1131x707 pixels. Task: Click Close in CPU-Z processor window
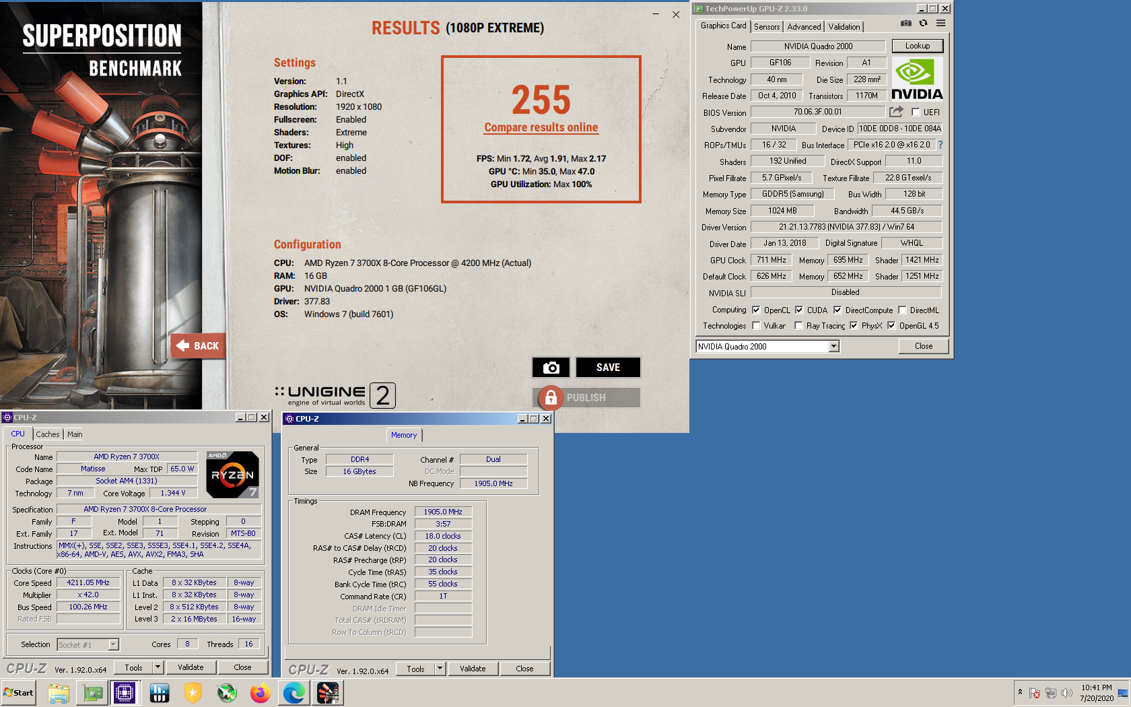tap(242, 667)
